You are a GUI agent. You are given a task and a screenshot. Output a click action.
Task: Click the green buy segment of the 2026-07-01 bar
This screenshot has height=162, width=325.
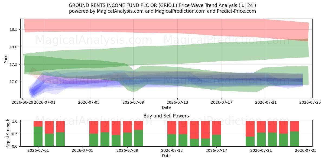38,137
